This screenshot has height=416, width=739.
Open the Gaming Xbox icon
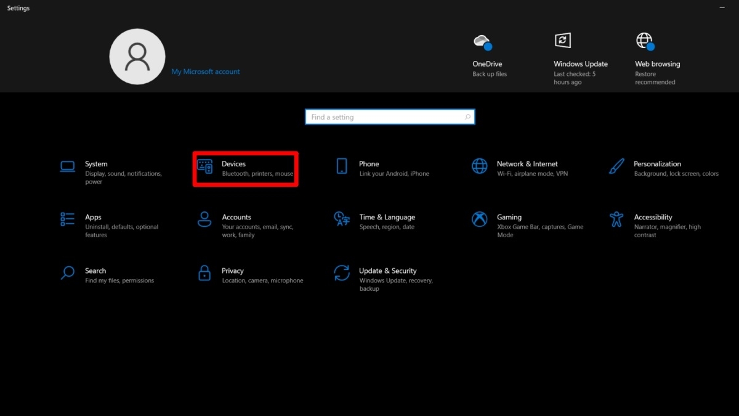[480, 219]
